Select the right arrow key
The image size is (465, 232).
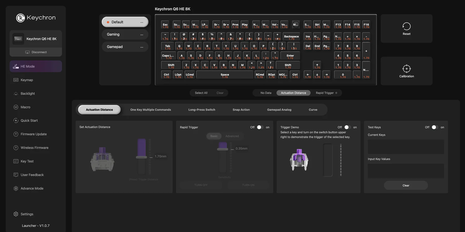[x=326, y=75]
